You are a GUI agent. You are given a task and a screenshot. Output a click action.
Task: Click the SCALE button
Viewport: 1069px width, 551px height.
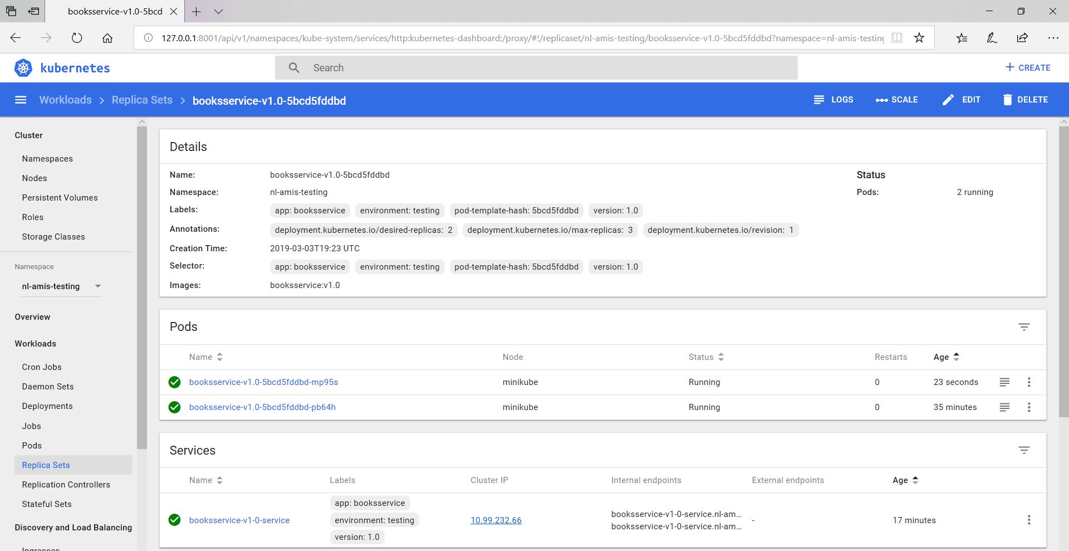click(x=896, y=100)
